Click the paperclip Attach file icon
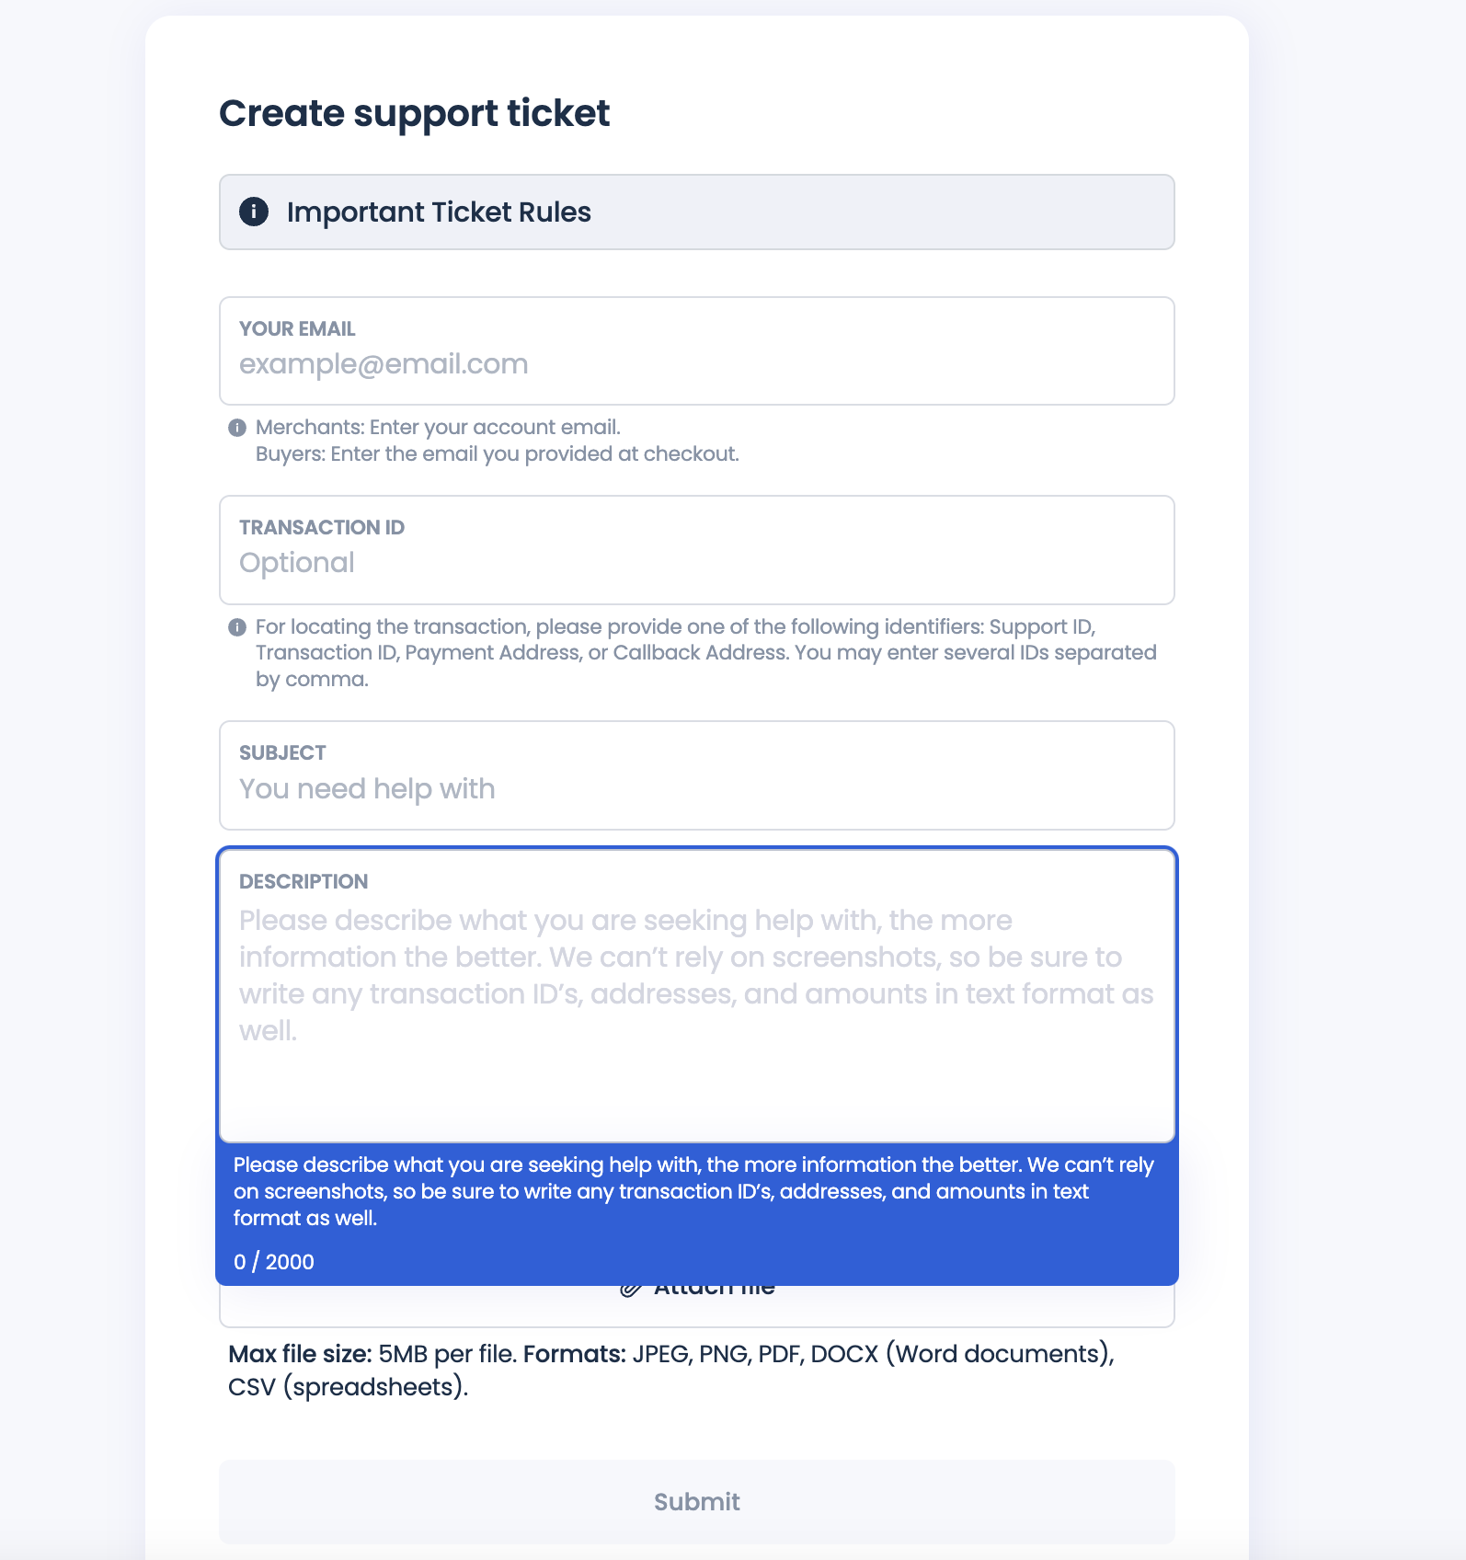Image resolution: width=1466 pixels, height=1560 pixels. (x=629, y=1287)
